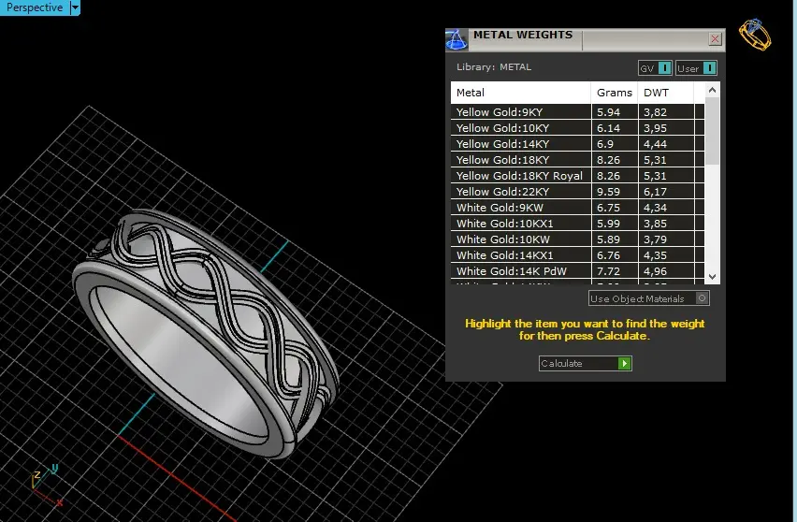Close the Metal Weights panel
This screenshot has height=522, width=797.
point(715,38)
